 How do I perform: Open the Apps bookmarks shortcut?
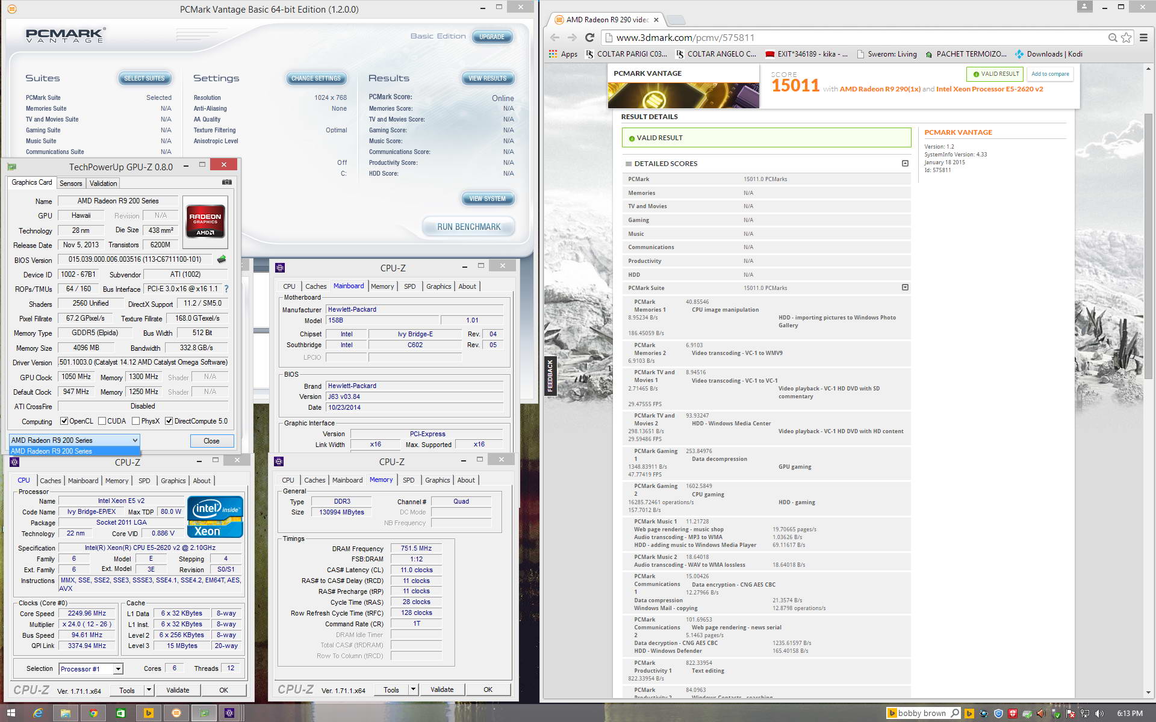[563, 54]
